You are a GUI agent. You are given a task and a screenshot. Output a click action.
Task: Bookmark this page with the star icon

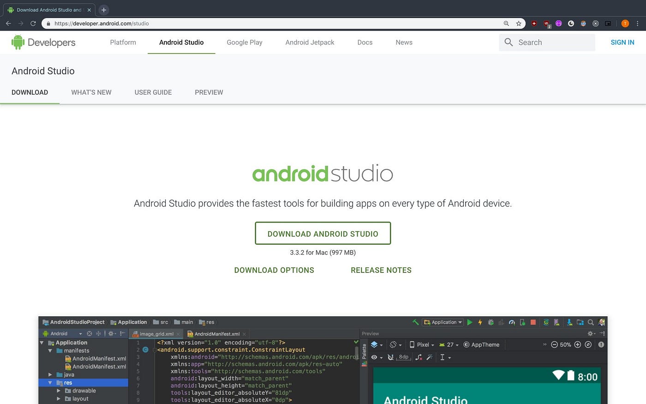click(x=519, y=24)
